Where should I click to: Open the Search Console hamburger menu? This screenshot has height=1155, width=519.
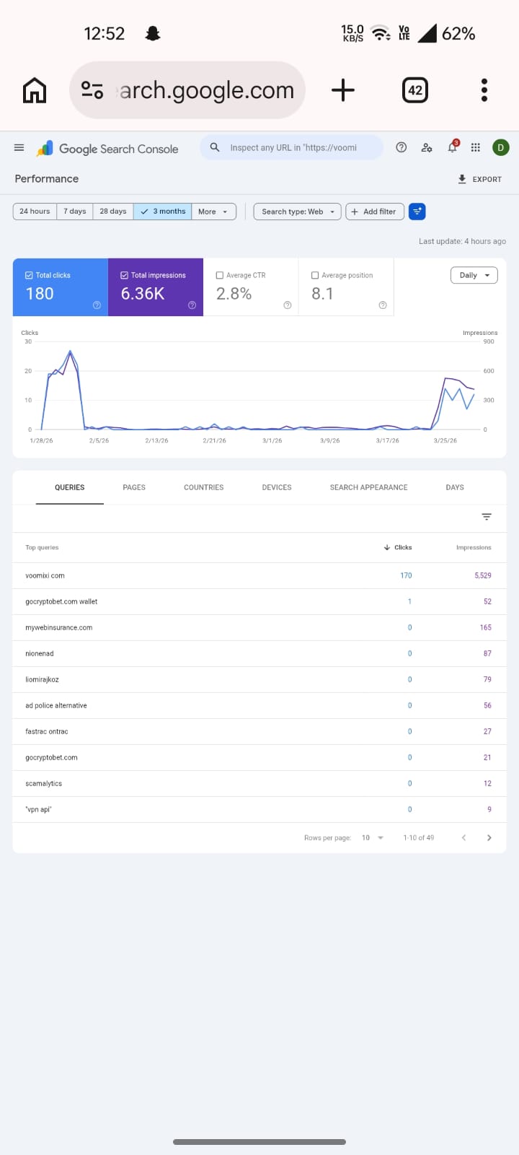[x=19, y=148]
